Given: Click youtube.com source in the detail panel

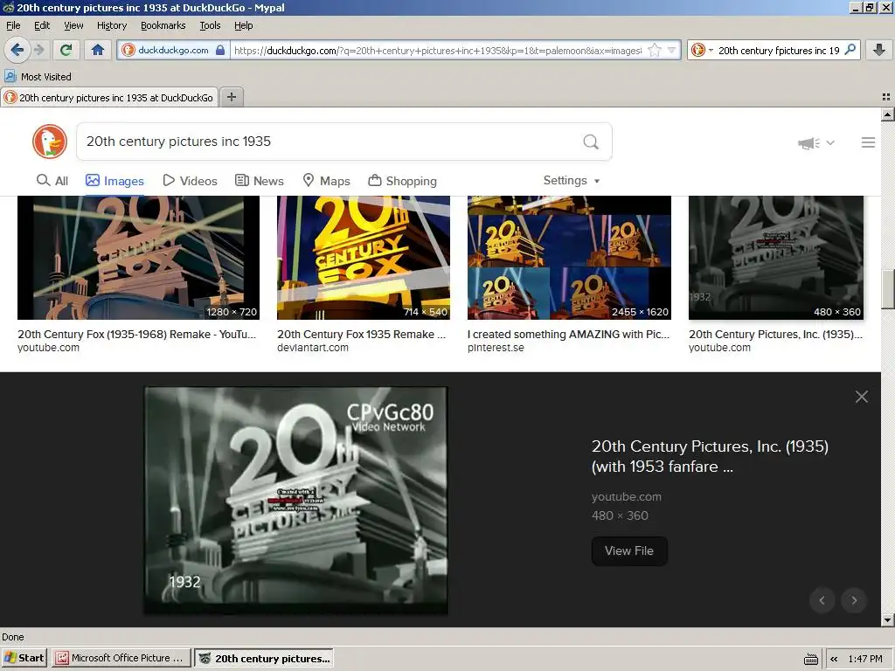Looking at the screenshot, I should (x=626, y=496).
